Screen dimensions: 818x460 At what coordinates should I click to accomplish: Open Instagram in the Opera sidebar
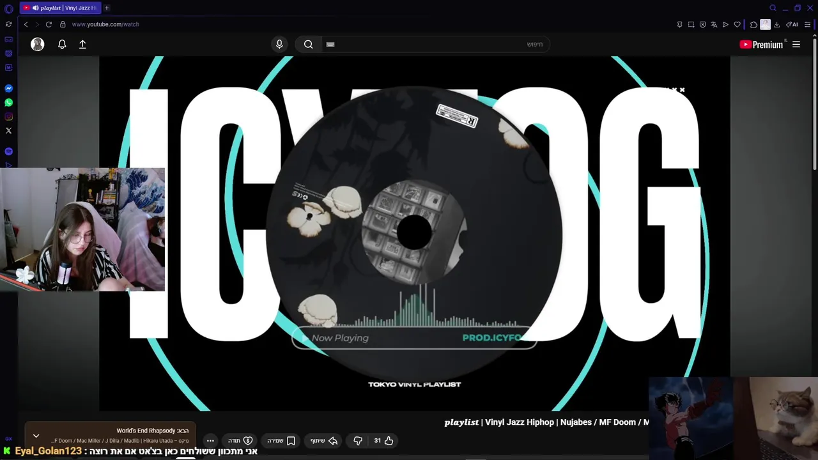point(8,116)
